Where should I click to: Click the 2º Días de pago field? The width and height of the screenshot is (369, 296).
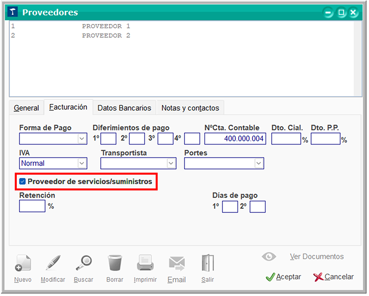click(258, 207)
